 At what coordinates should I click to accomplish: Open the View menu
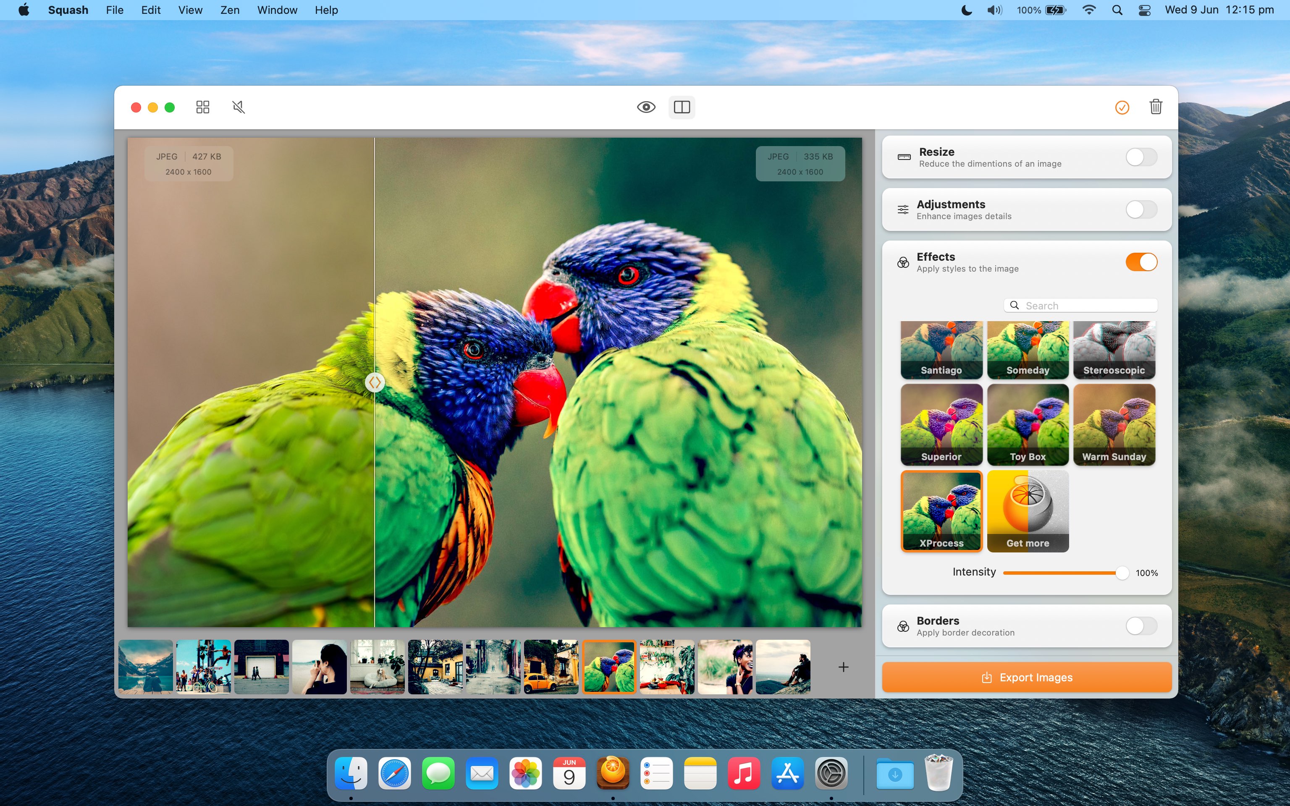pos(190,10)
